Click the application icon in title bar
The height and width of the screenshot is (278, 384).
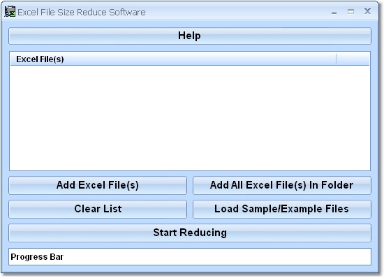[x=10, y=11]
